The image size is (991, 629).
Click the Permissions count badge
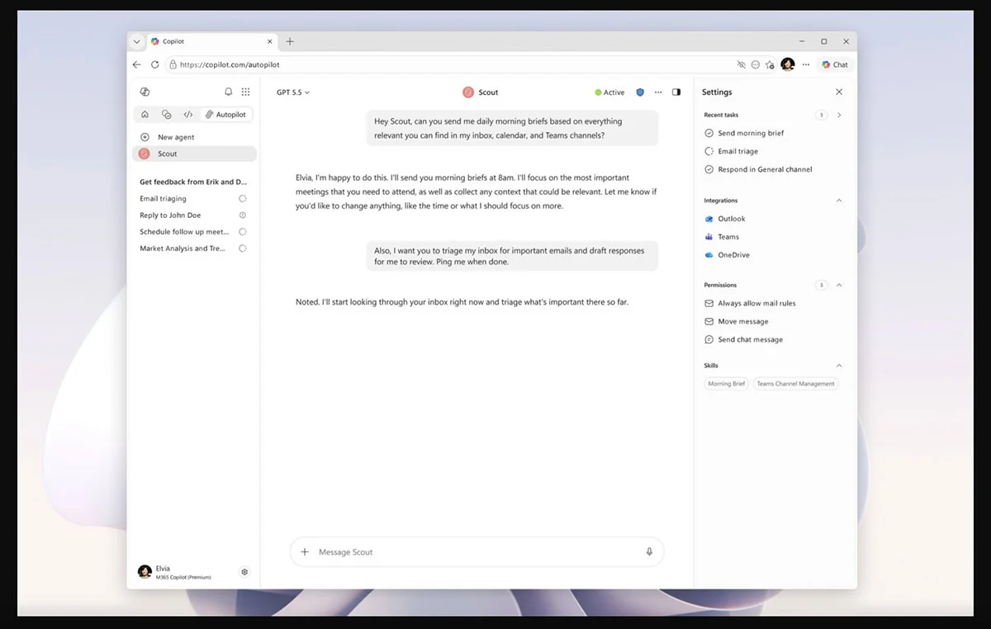821,285
